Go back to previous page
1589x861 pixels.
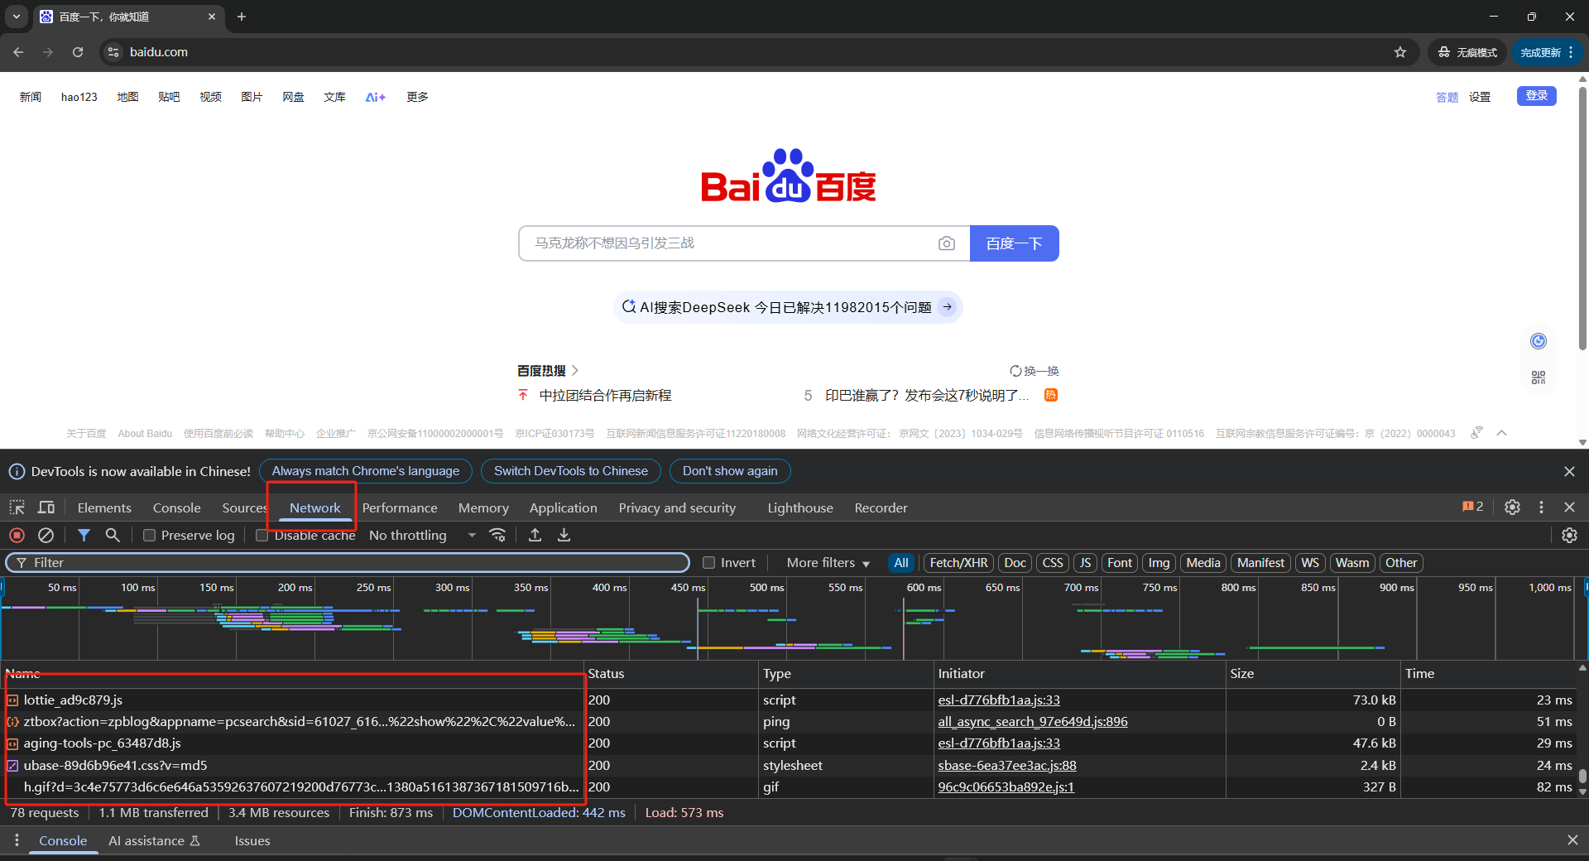click(18, 52)
